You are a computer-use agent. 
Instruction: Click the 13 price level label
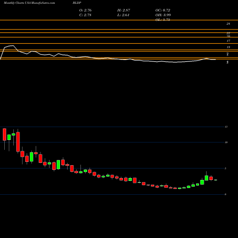[228, 47]
